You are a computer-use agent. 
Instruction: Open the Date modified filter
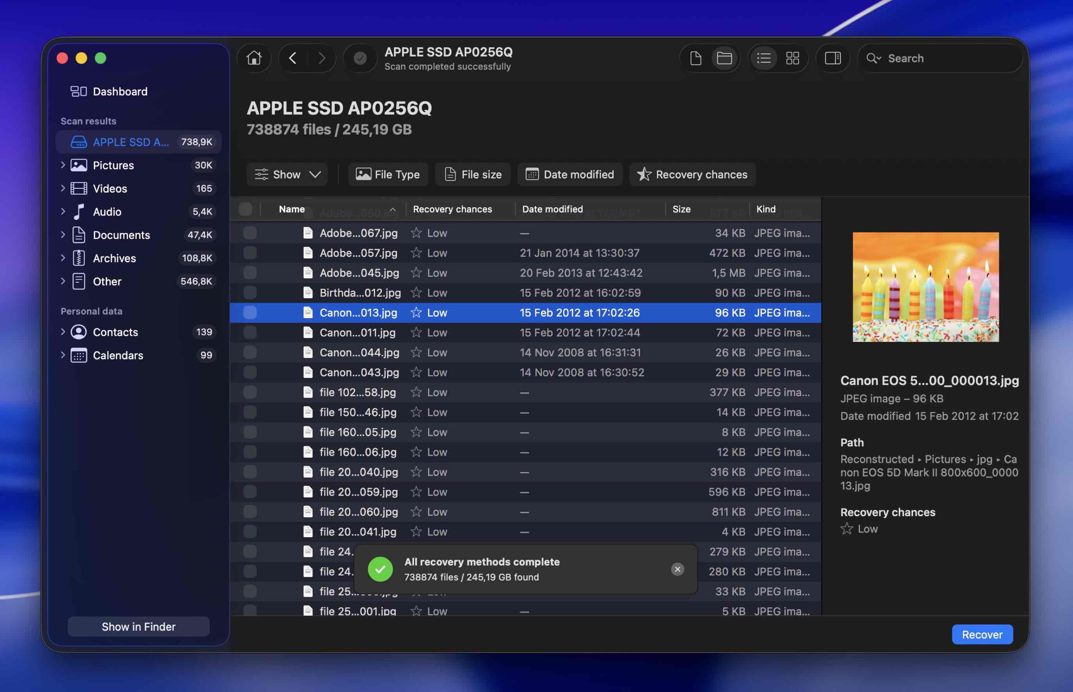pyautogui.click(x=570, y=174)
